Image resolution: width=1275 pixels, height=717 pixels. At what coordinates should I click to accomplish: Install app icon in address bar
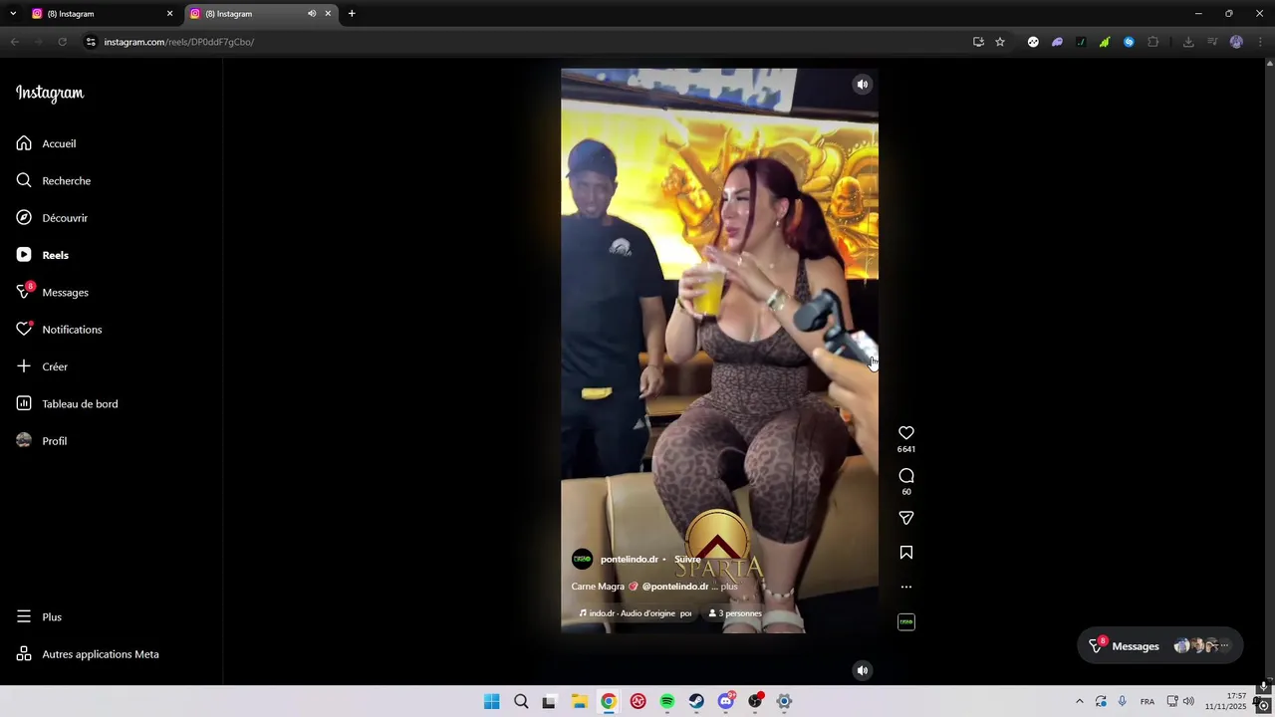(x=978, y=42)
